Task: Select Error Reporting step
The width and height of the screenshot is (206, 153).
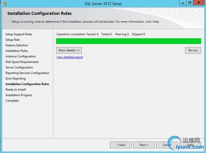Action: point(16,78)
